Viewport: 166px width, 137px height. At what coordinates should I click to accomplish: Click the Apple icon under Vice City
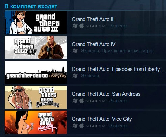[x=82, y=126]
